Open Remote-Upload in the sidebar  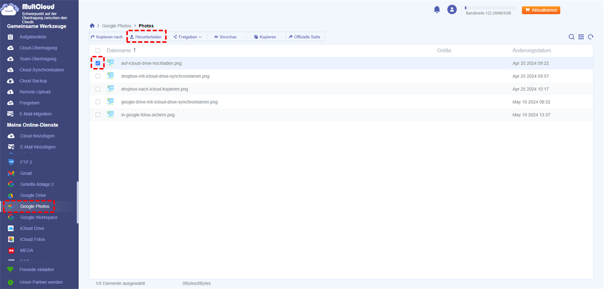tap(35, 92)
